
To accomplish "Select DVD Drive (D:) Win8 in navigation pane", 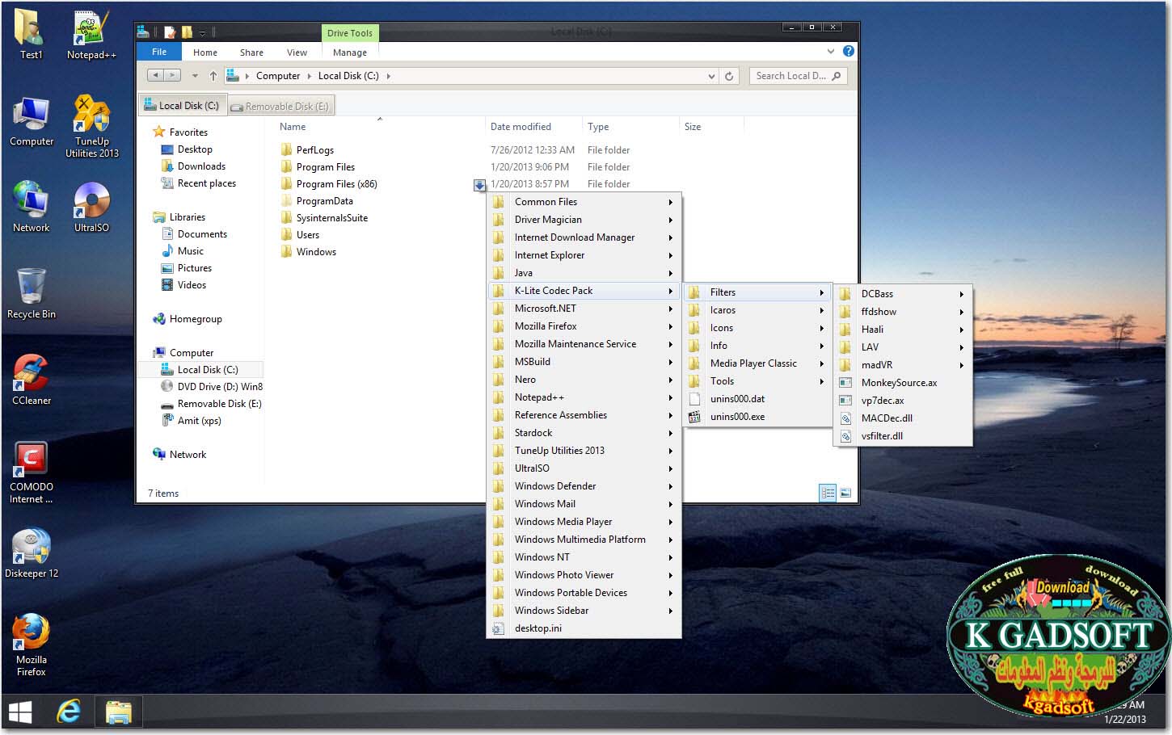I will tap(211, 387).
